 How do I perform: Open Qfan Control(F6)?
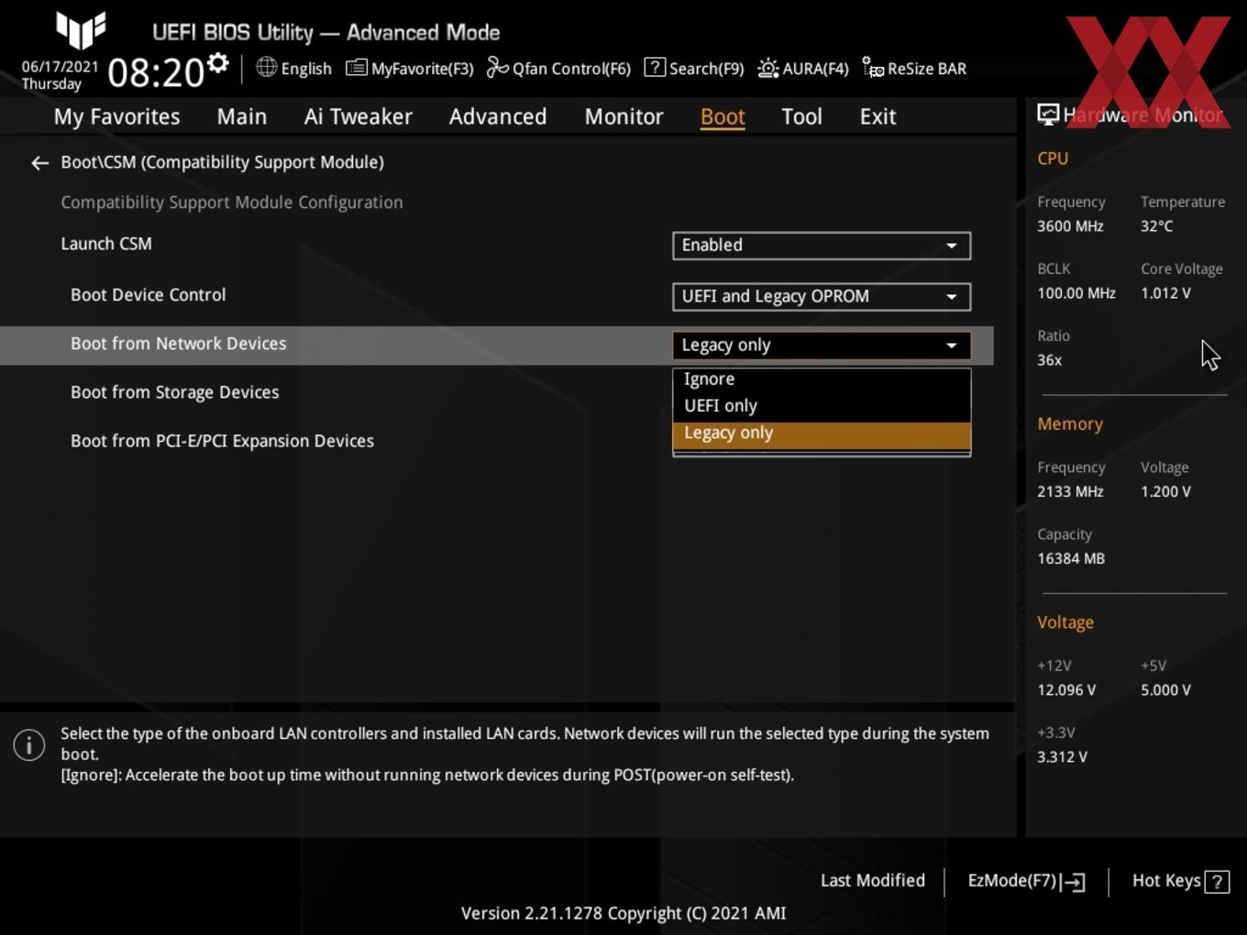(x=558, y=68)
